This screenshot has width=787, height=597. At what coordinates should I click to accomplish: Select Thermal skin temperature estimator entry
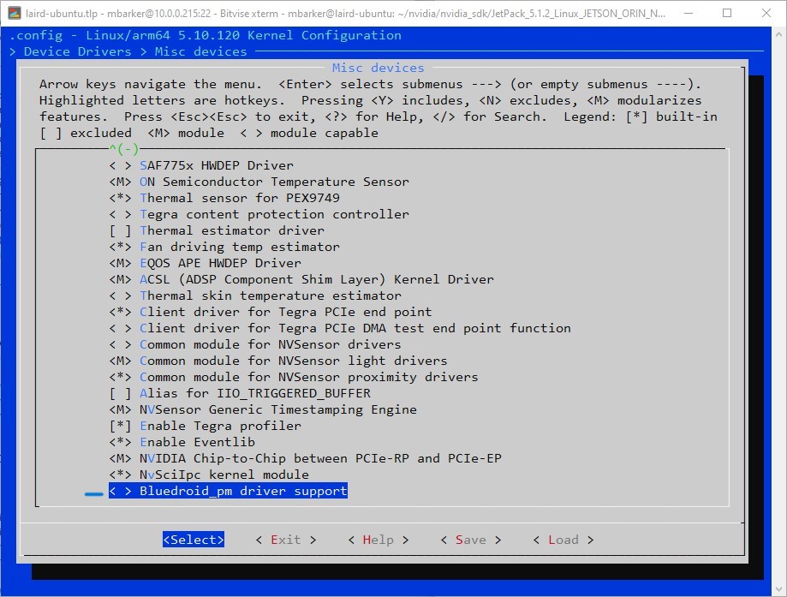tap(271, 296)
